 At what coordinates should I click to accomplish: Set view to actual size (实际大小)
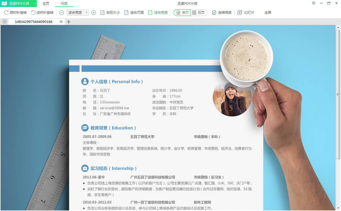click(110, 13)
